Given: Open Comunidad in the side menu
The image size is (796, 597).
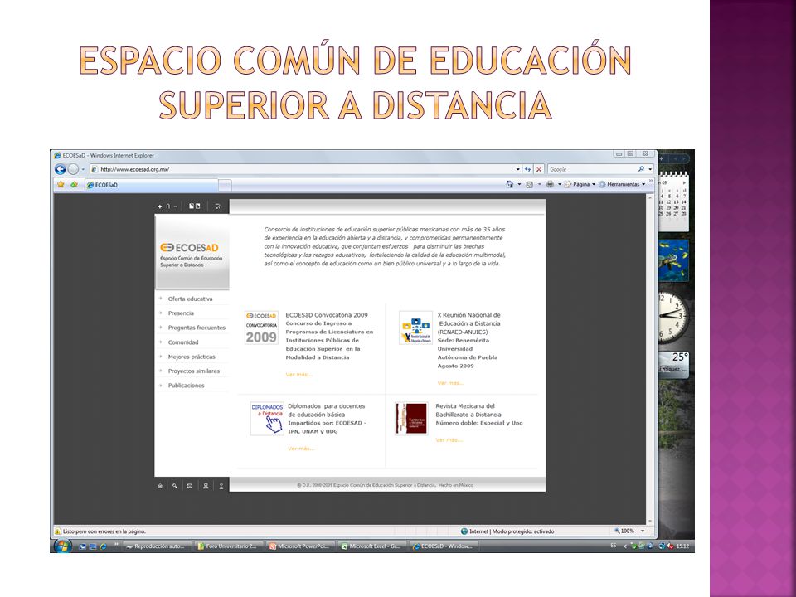Looking at the screenshot, I should click(x=183, y=342).
